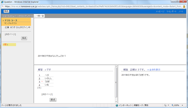Open the メッセージ menu item
This screenshot has width=188, height=108.
pos(160,12)
